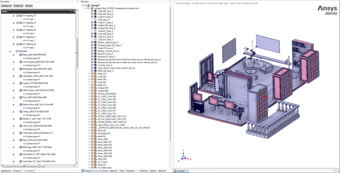Close the Design1* document tab
Image resolution: width=340 pixels, height=173 pixels.
pos(187,171)
